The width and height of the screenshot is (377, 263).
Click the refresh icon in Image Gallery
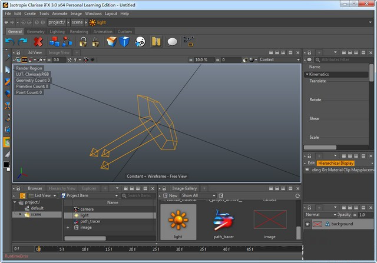297,196
